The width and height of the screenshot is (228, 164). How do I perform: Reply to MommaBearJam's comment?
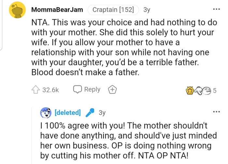click(x=87, y=89)
